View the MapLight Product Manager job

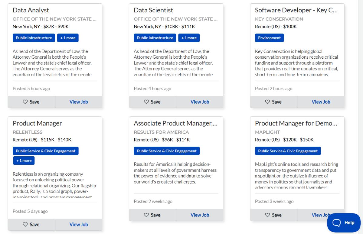tap(321, 215)
